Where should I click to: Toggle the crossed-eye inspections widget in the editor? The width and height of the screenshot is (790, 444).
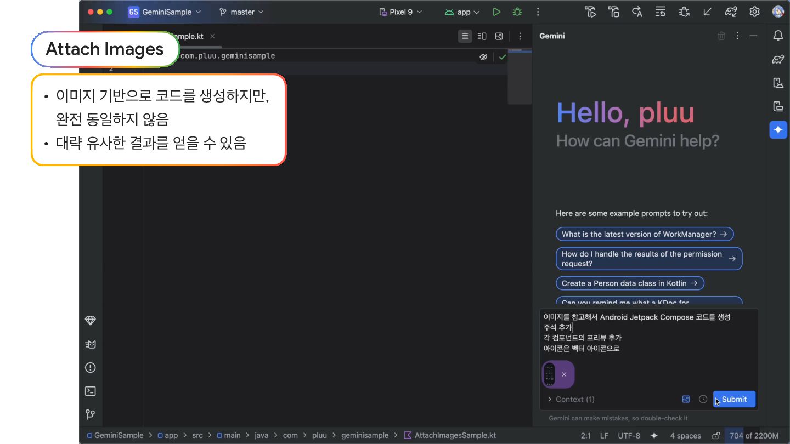pos(483,56)
